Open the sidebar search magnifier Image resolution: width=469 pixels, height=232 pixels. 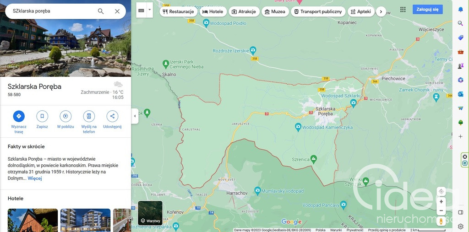pos(461,23)
